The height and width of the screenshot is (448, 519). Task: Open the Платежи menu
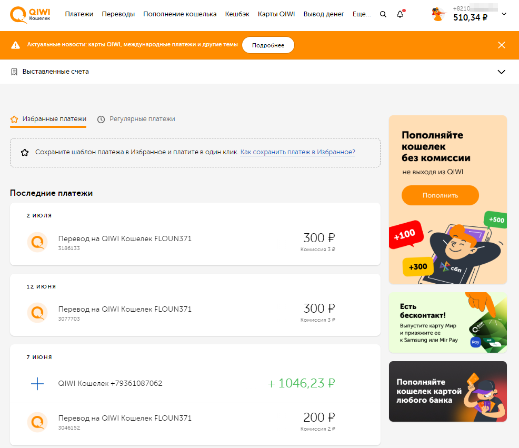coord(79,14)
